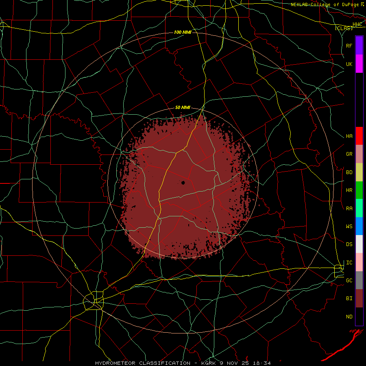Click the purple RF legend color swatch
This screenshot has width=366, height=366.
click(x=359, y=46)
